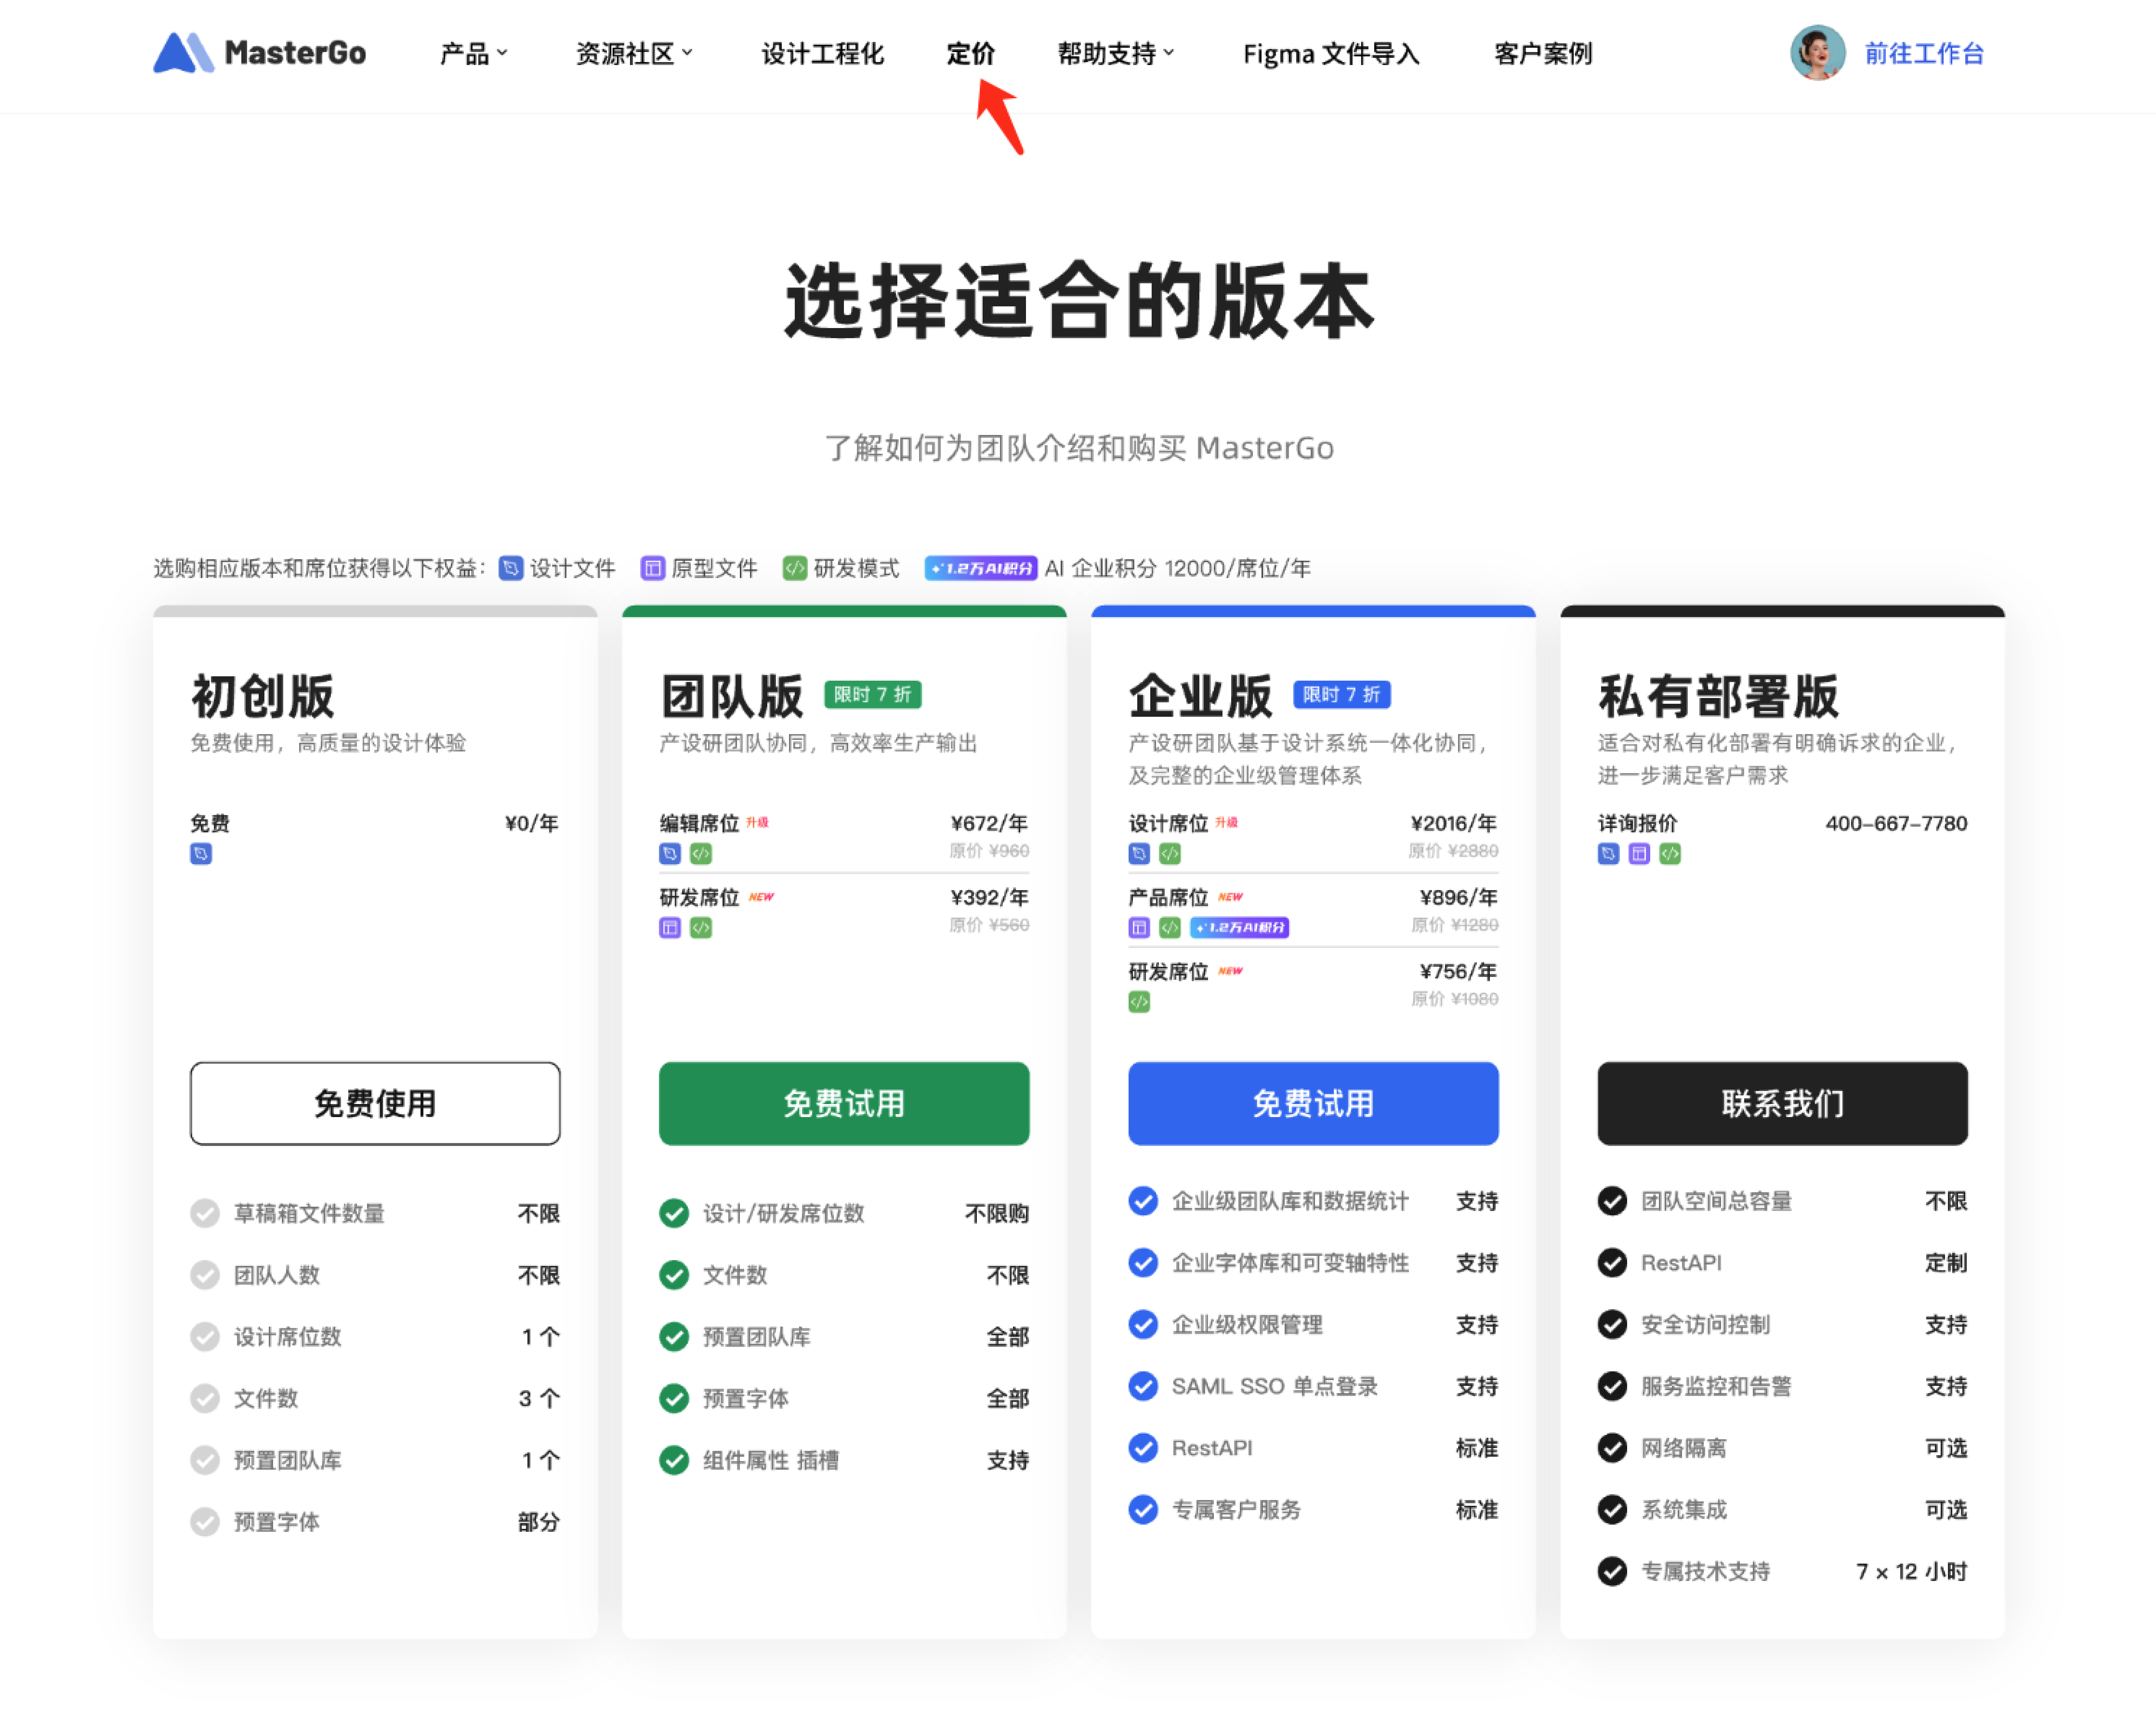Viewport: 2156px width, 1711px height.
Task: Click green check beside 设计/研发席位数
Action: click(x=674, y=1213)
